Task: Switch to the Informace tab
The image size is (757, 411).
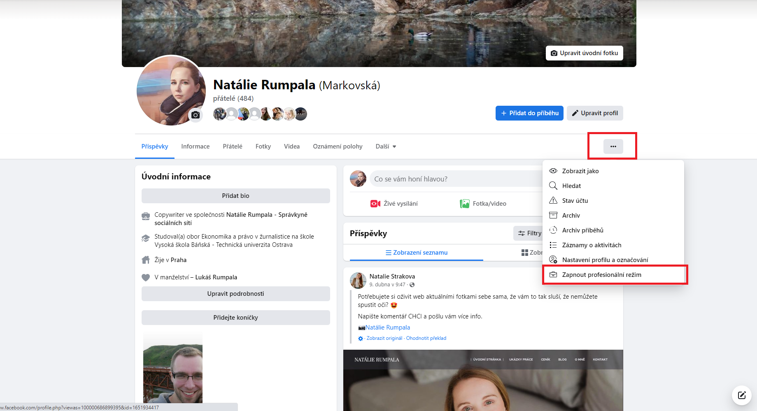Action: 196,146
